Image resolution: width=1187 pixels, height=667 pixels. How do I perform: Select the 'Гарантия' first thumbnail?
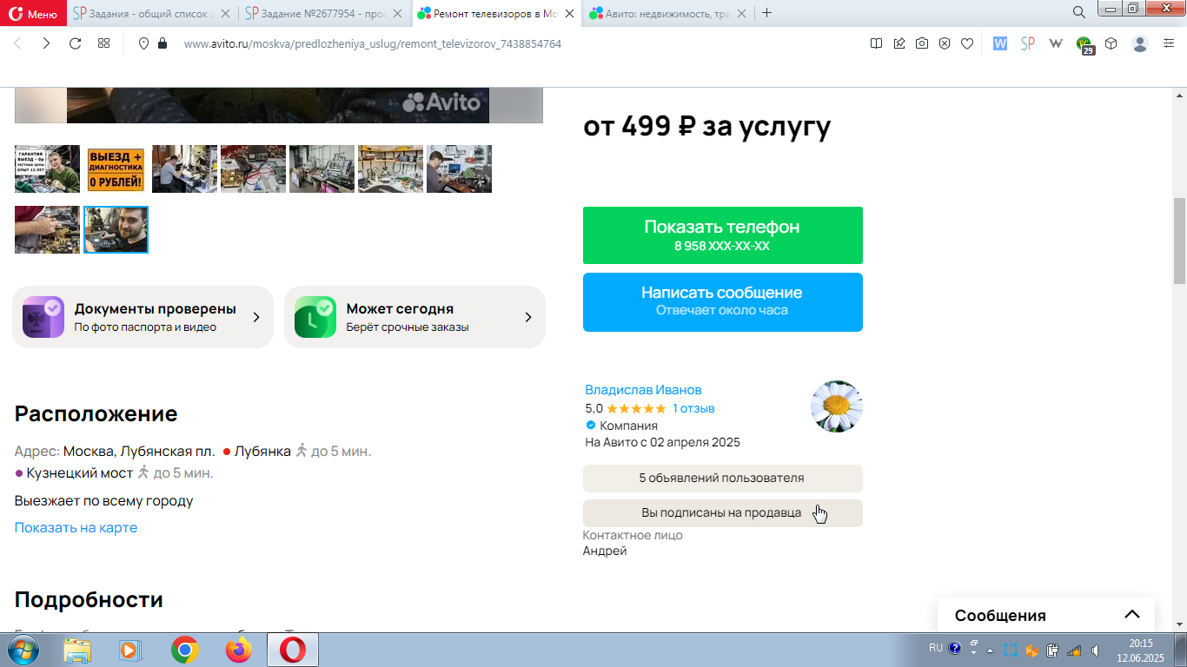47,168
